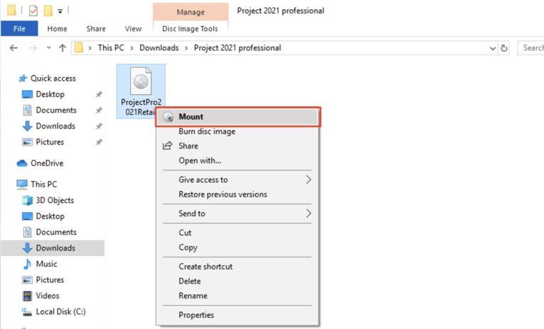Click the Forward navigation arrow
544x329 pixels.
click(33, 48)
